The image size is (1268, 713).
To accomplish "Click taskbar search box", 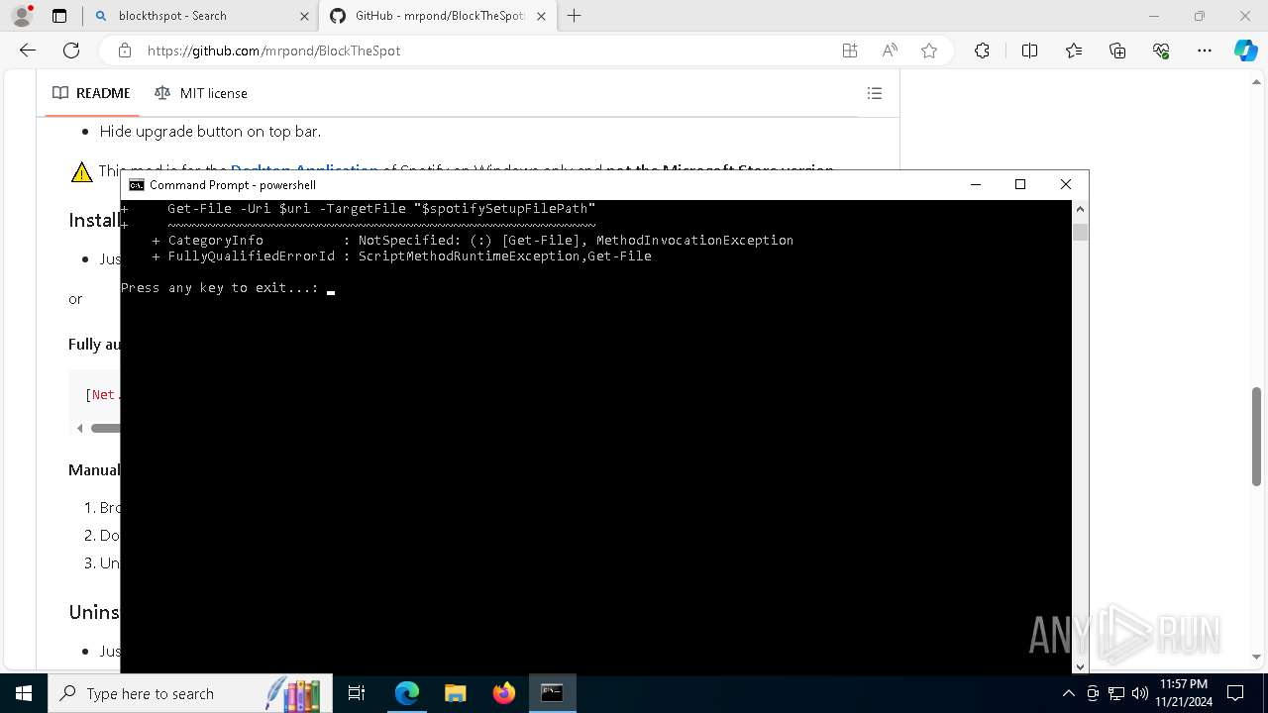I will [x=188, y=693].
